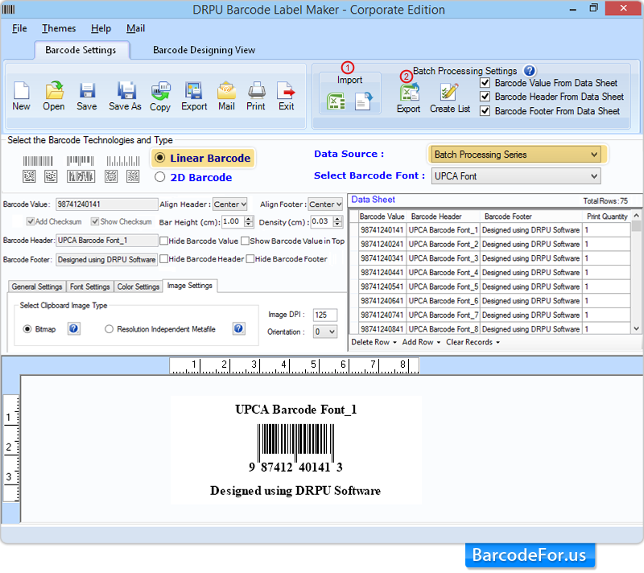Open help icon next to Resolution Independent Metafile

(238, 328)
